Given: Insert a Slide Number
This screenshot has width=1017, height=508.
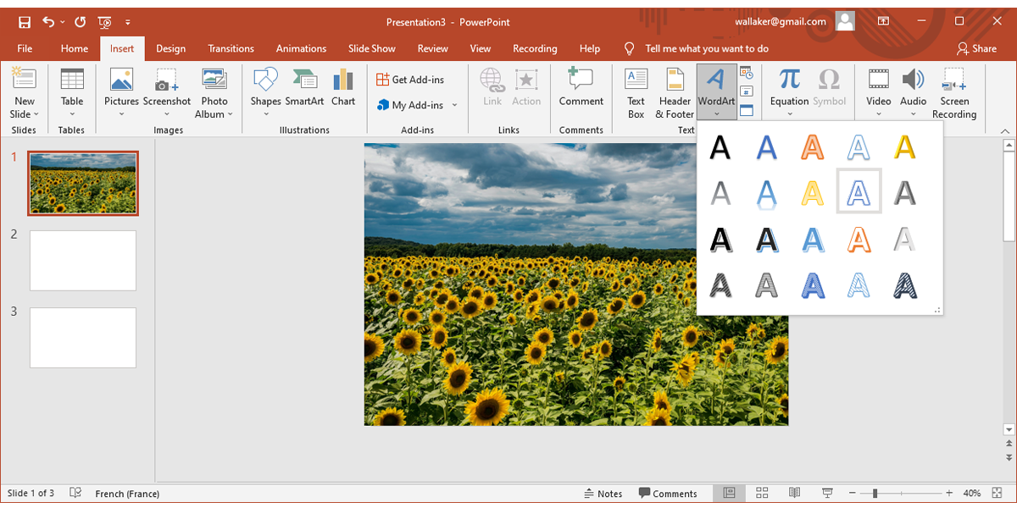Looking at the screenshot, I should pos(747,91).
